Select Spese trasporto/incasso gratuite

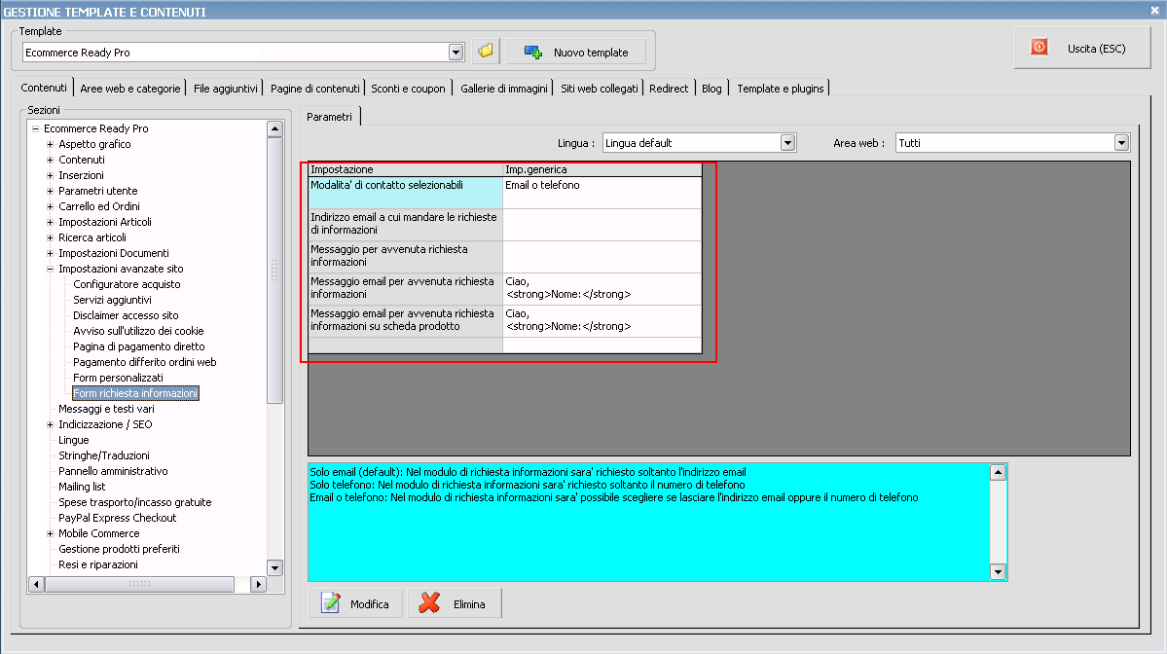tap(134, 503)
